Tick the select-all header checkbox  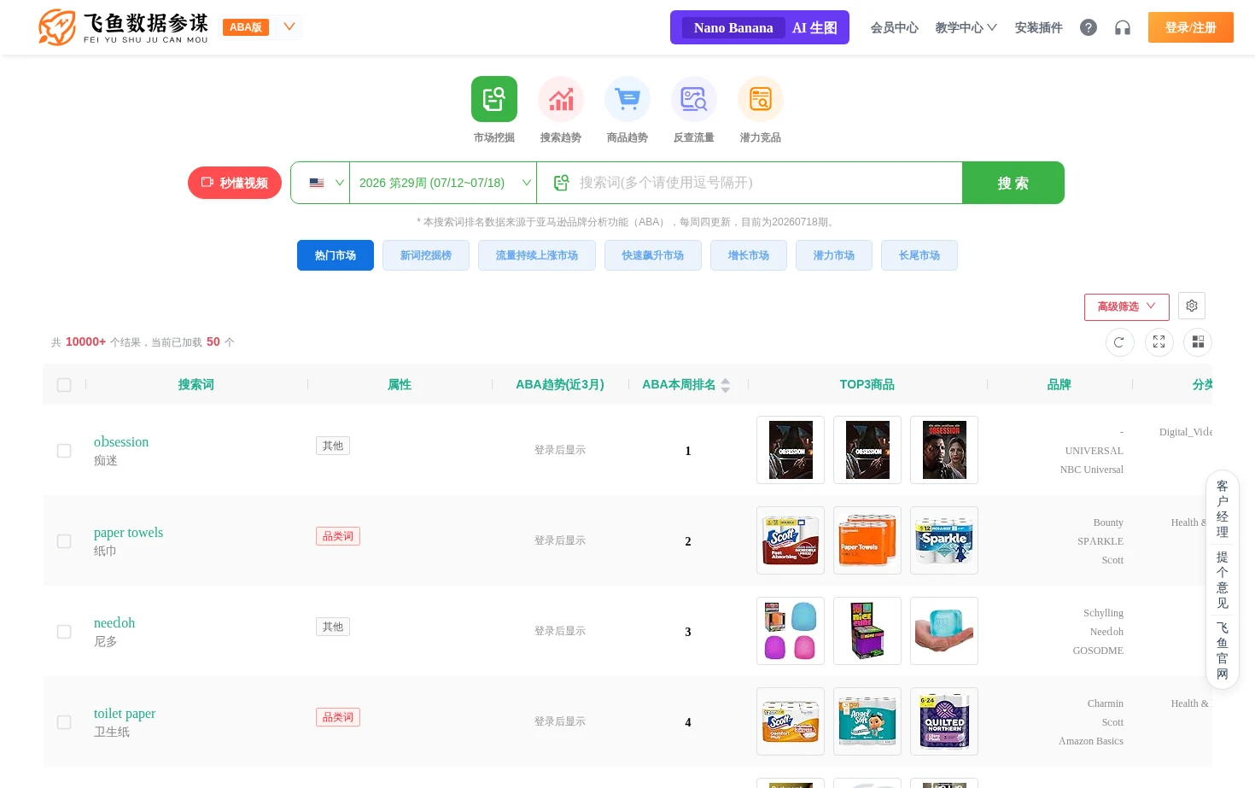(x=64, y=385)
